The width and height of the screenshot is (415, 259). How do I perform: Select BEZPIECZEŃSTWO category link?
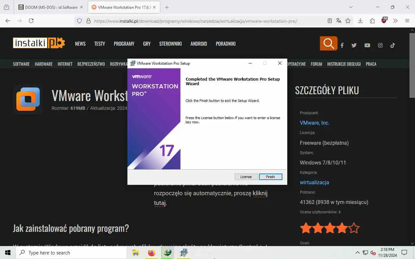tap(91, 64)
